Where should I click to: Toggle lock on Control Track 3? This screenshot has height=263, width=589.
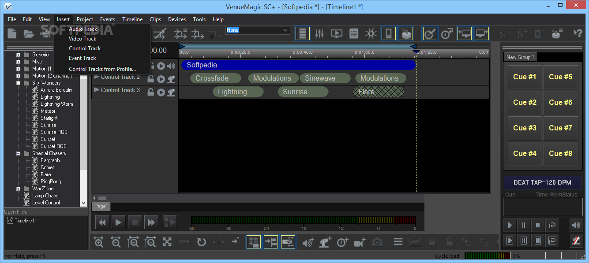tap(151, 93)
